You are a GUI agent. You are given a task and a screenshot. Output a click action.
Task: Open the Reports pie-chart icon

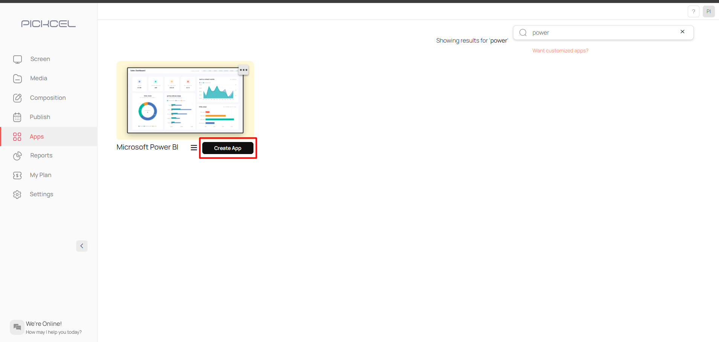pos(17,156)
